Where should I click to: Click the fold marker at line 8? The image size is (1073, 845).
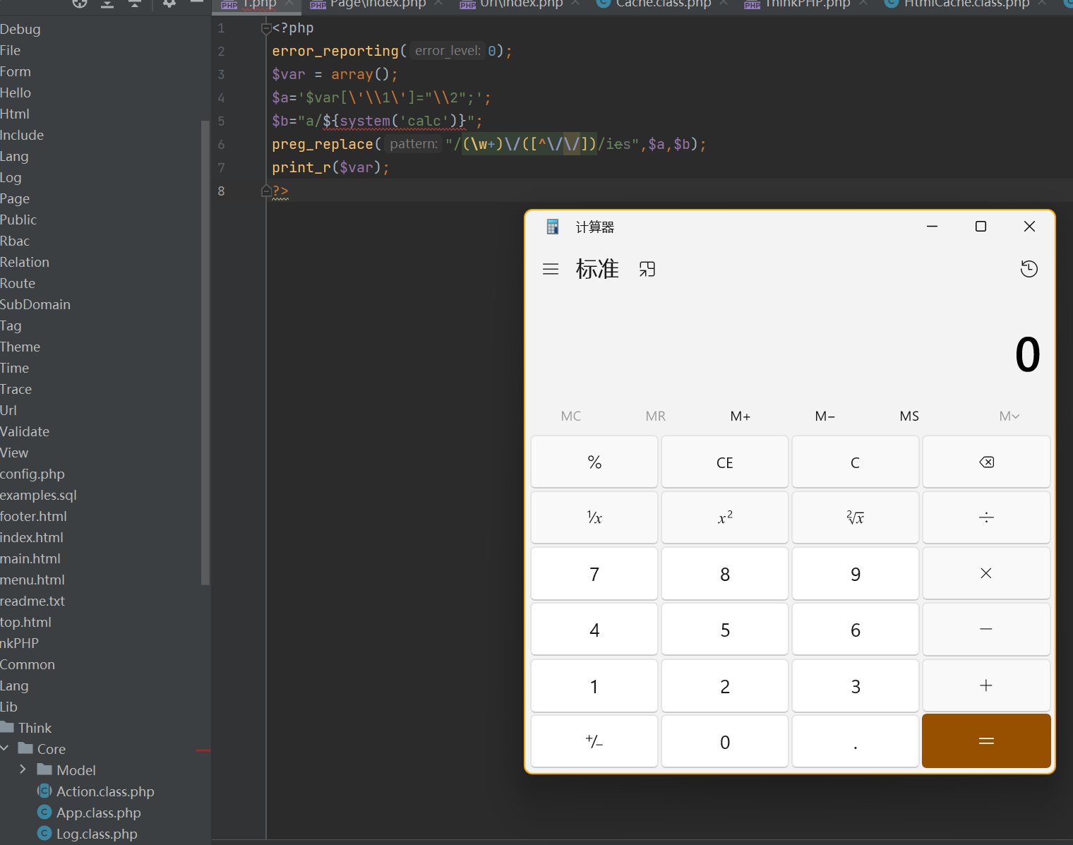266,191
